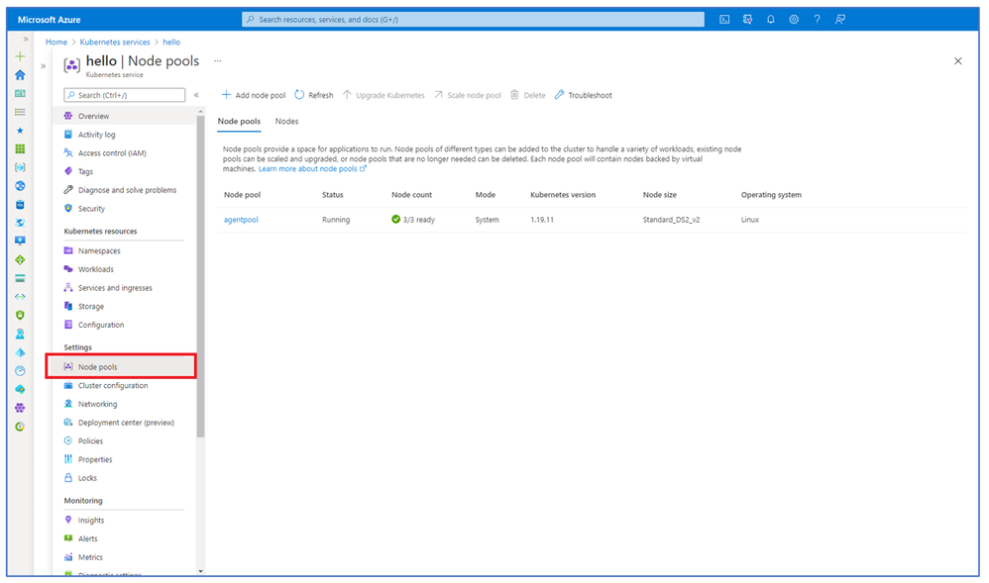Image resolution: width=989 pixels, height=583 pixels.
Task: Go to Kubernetes services breadcrumb
Action: pos(115,42)
